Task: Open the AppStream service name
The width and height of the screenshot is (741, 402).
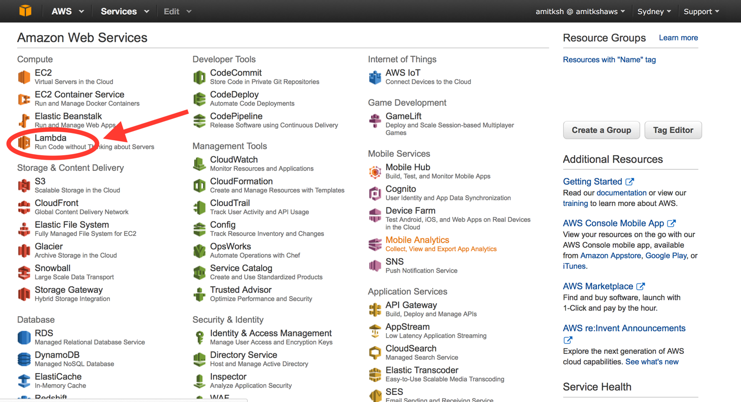Action: [407, 327]
